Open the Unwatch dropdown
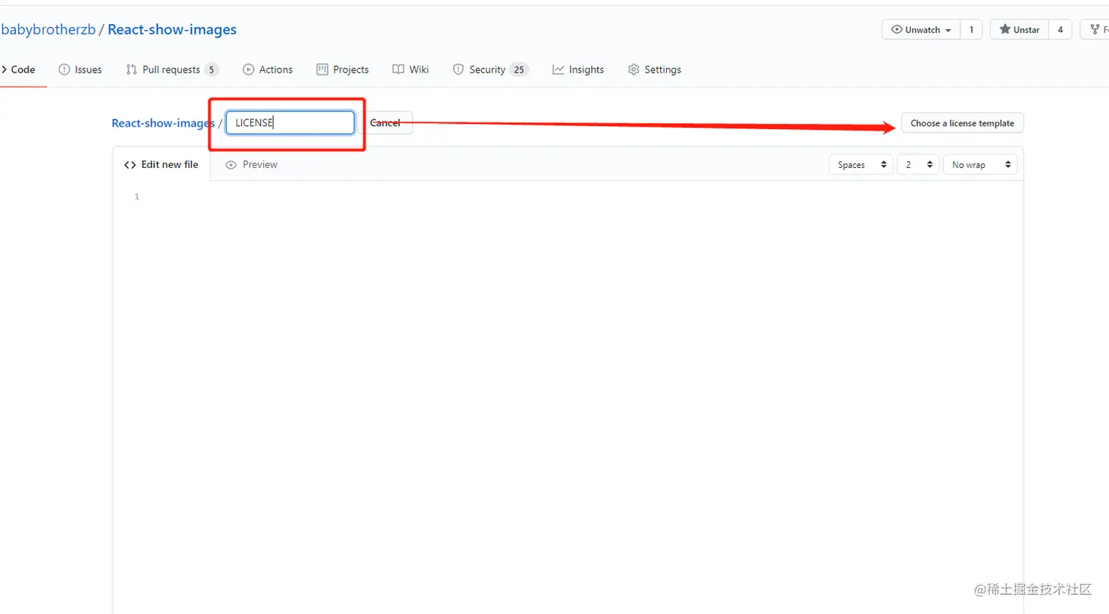This screenshot has width=1109, height=614. 921,29
